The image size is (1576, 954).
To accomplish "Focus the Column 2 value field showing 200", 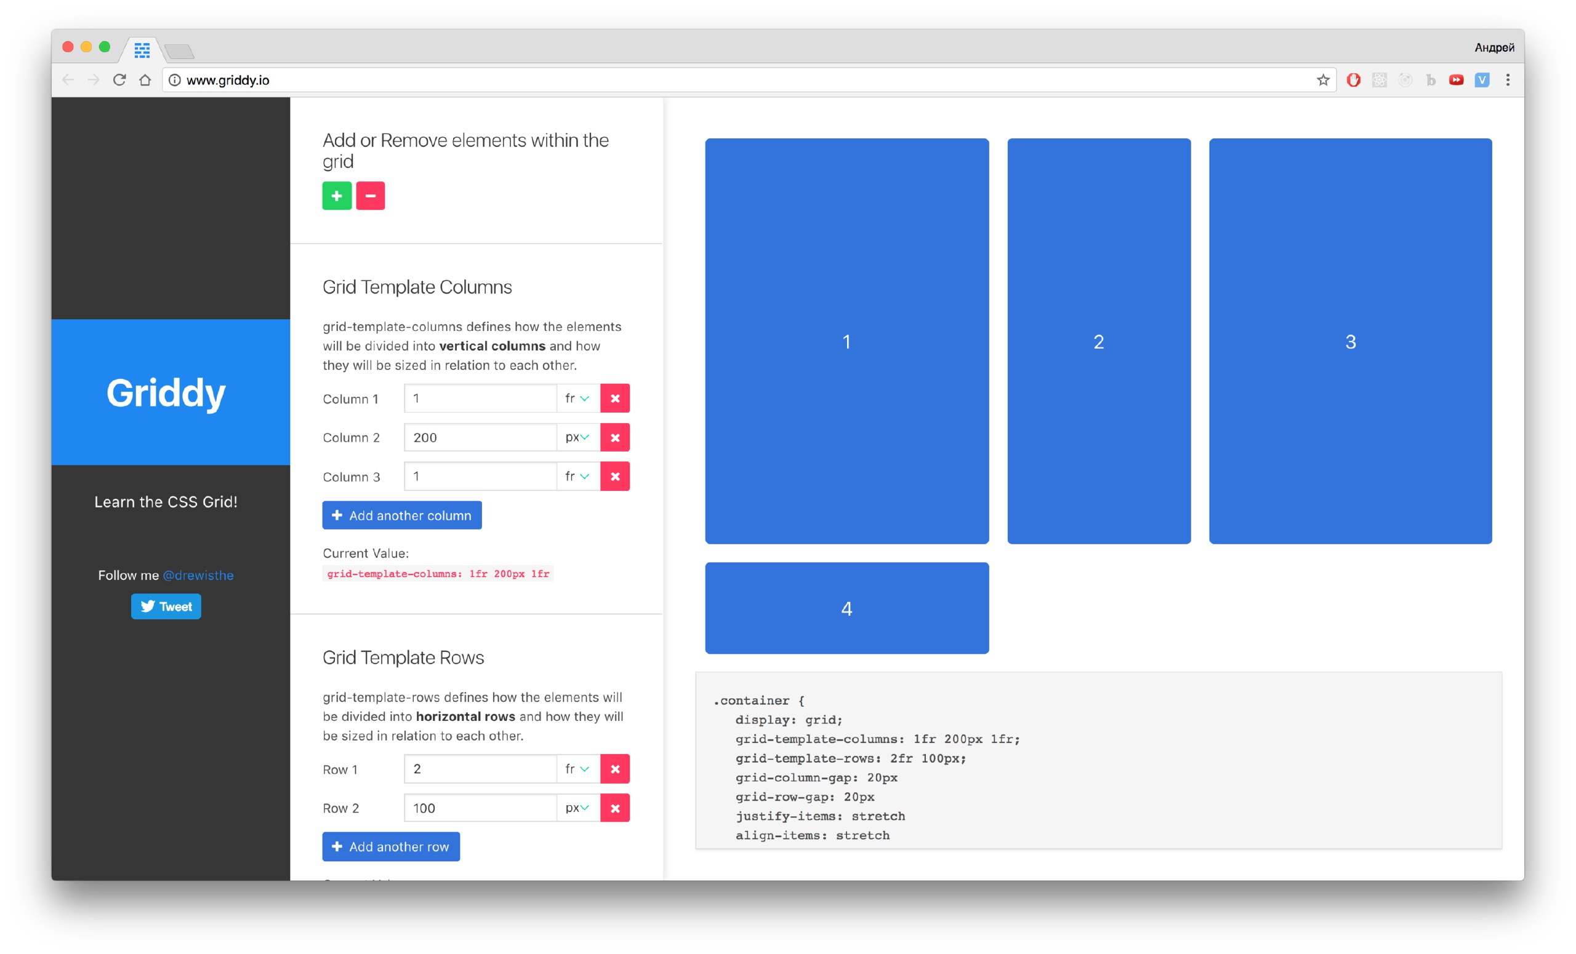I will click(x=480, y=438).
